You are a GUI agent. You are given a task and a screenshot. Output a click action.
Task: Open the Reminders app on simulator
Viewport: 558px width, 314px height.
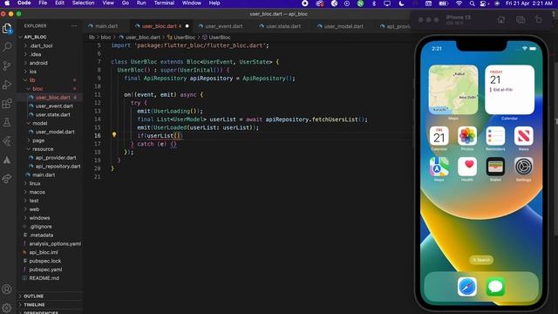tap(495, 136)
